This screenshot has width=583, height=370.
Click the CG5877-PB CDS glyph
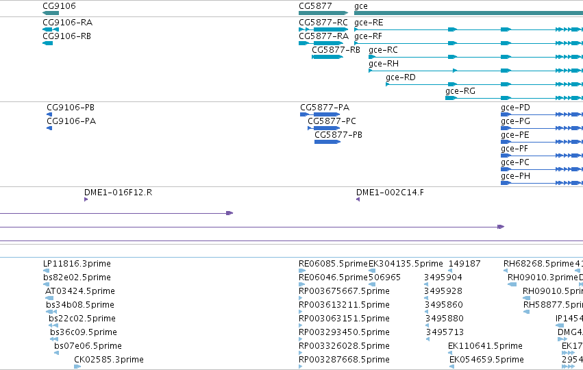(327, 142)
